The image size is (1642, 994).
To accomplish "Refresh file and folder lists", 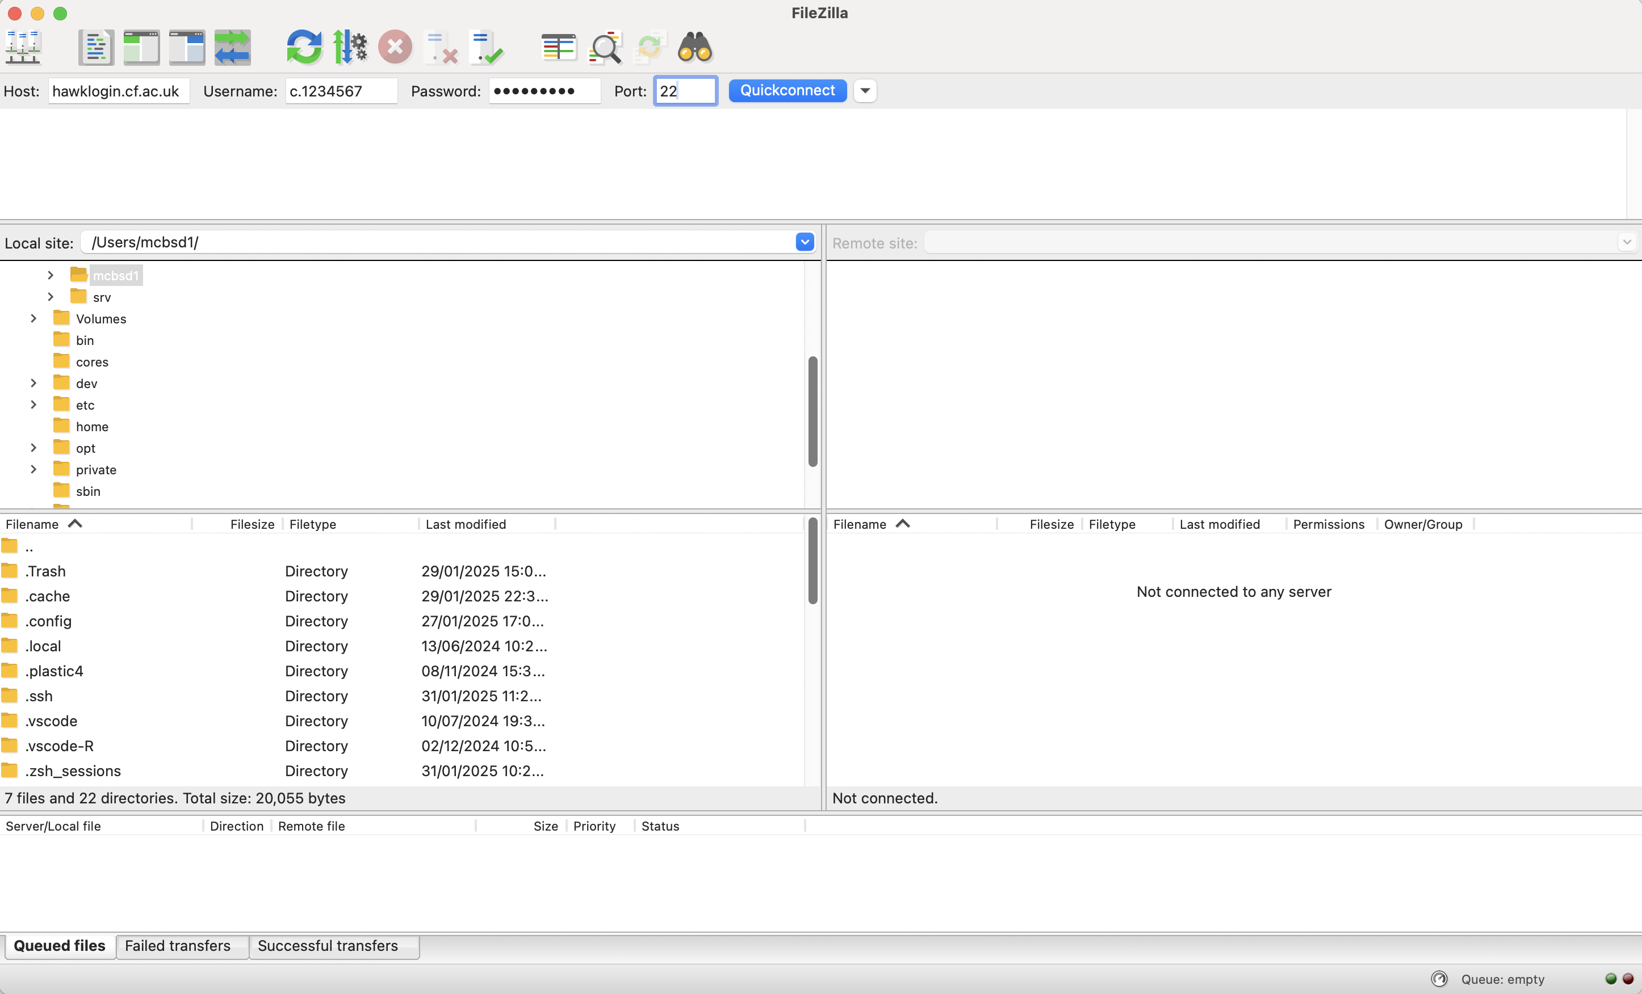I will (304, 47).
